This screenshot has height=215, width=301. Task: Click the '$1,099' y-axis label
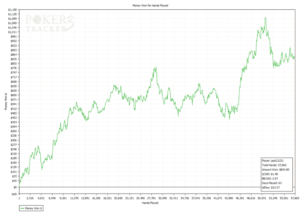[12, 18]
